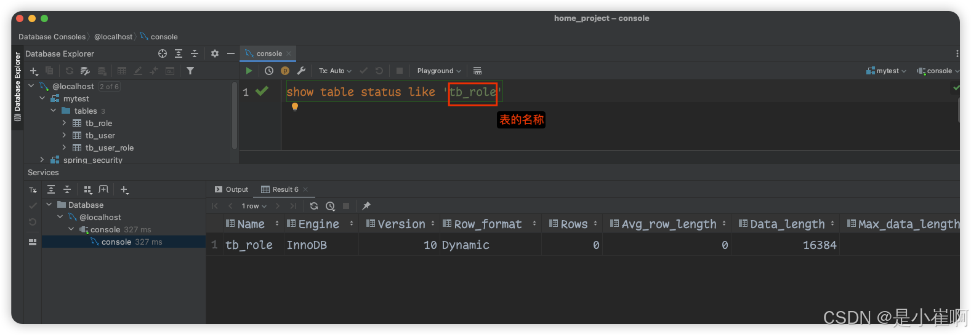The image size is (971, 335).
Task: Click the auto-reload timer icon in result toolbar
Action: (x=330, y=206)
